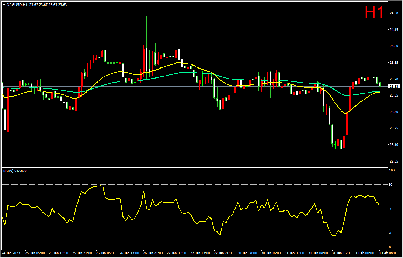Click the RSI scale value 80

pyautogui.click(x=391, y=185)
